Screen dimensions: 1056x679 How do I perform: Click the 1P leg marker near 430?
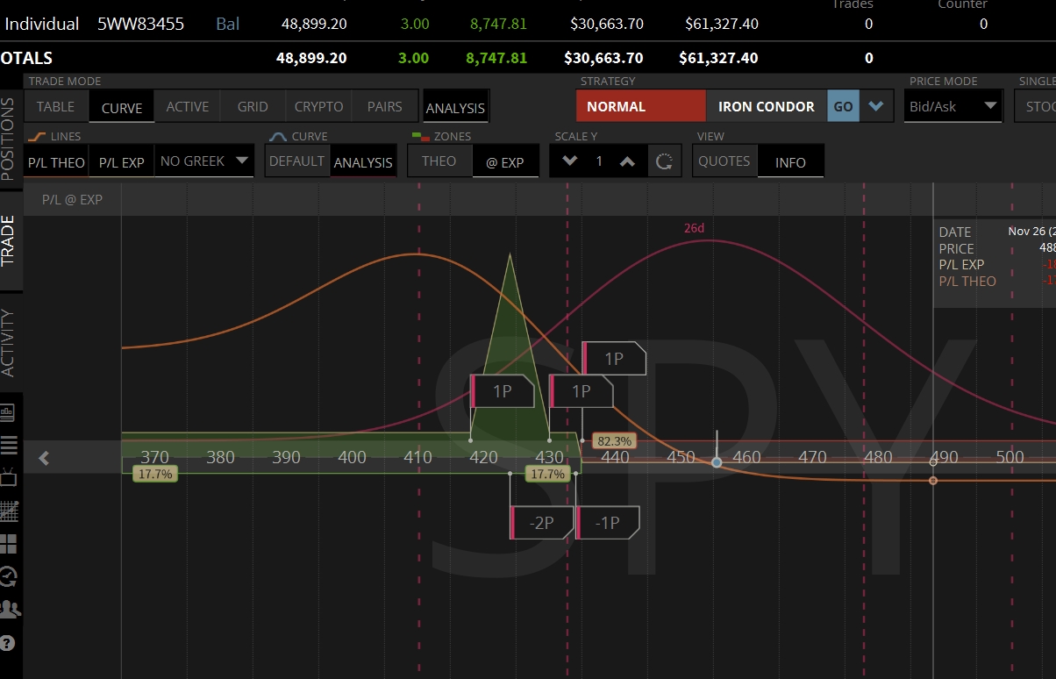click(582, 391)
